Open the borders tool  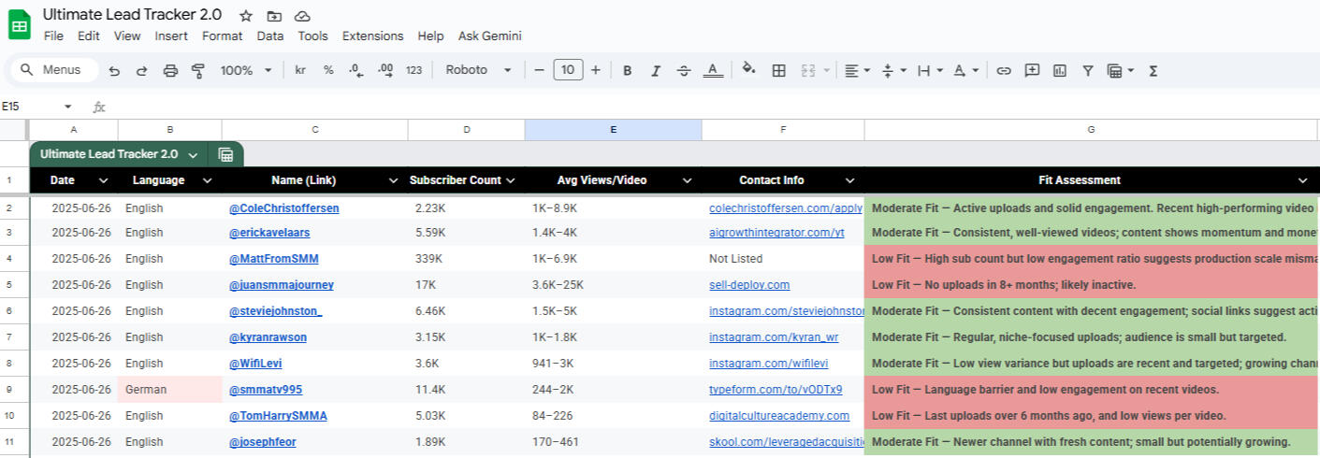[x=778, y=70]
